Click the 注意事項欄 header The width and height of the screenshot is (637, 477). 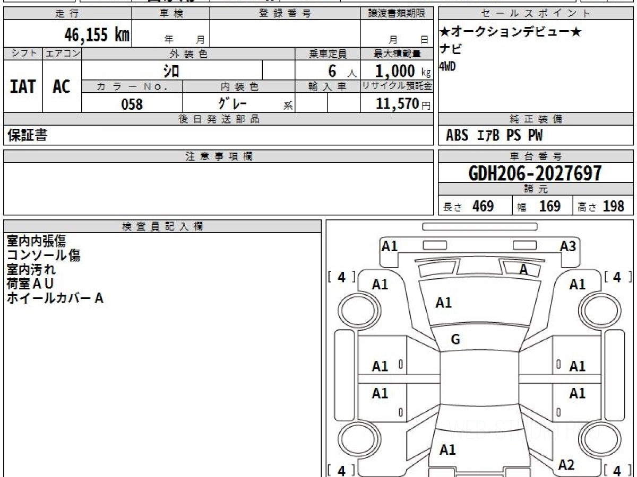point(219,156)
